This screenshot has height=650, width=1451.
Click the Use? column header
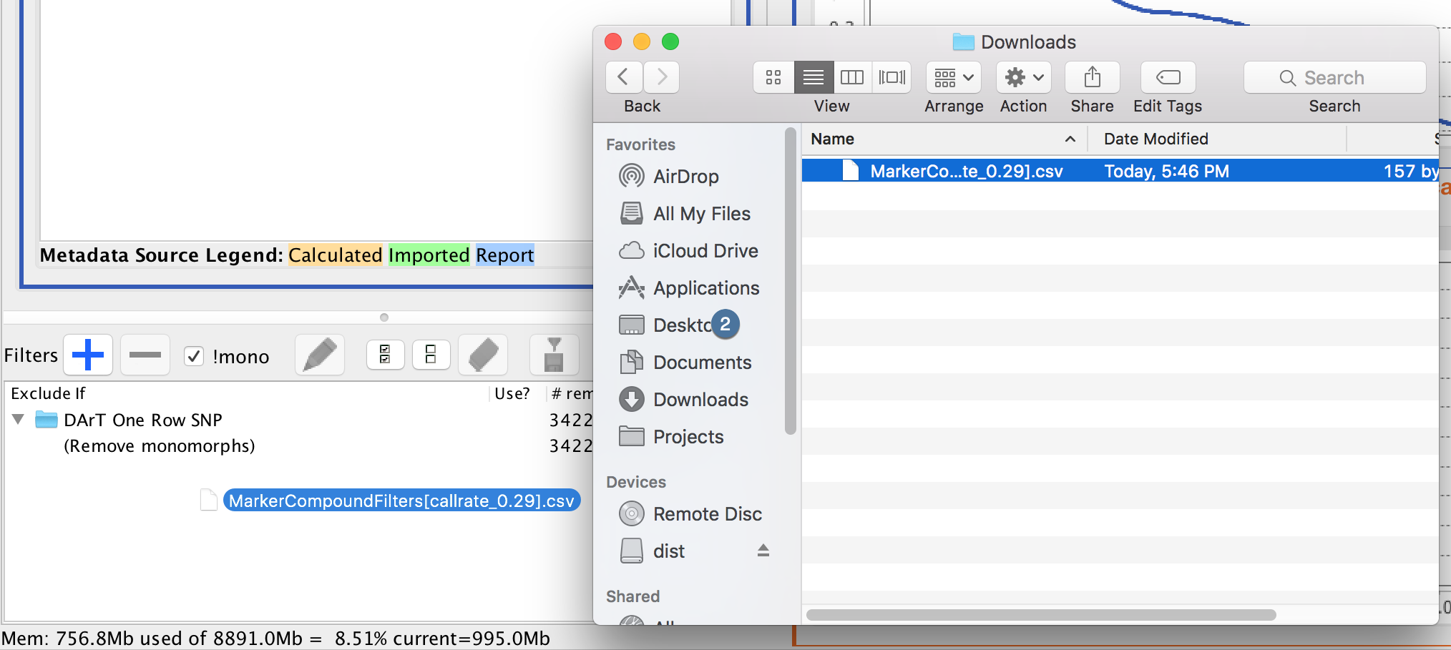(x=512, y=393)
